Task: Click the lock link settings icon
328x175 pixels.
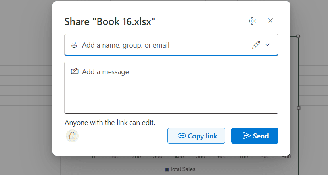Action: point(72,136)
